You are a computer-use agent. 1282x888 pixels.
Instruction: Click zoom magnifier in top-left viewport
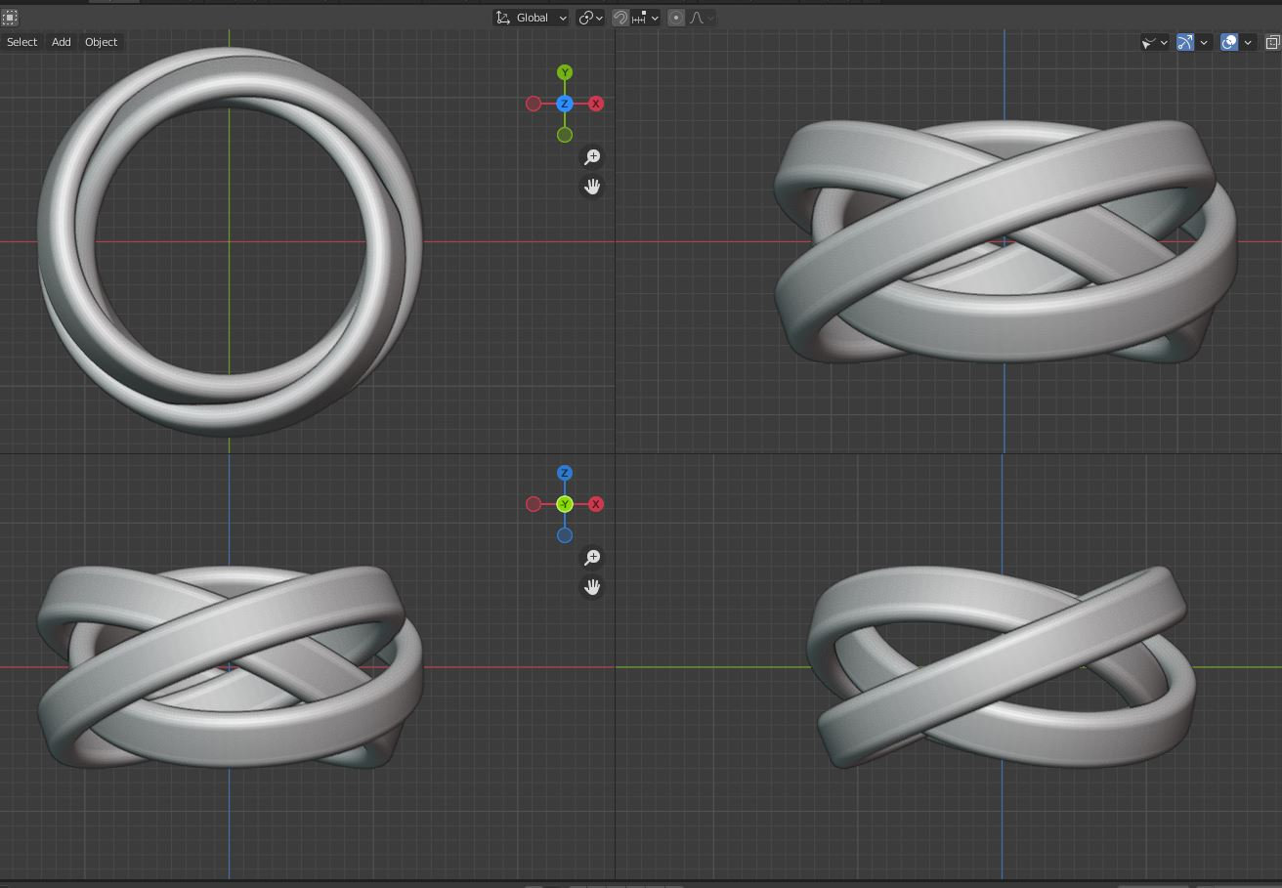click(x=592, y=157)
